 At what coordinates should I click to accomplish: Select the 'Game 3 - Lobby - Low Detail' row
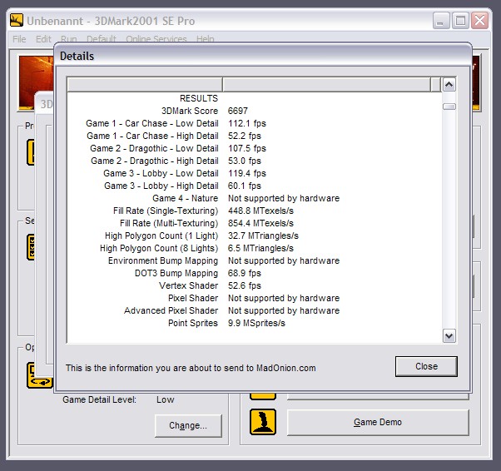click(x=254, y=173)
